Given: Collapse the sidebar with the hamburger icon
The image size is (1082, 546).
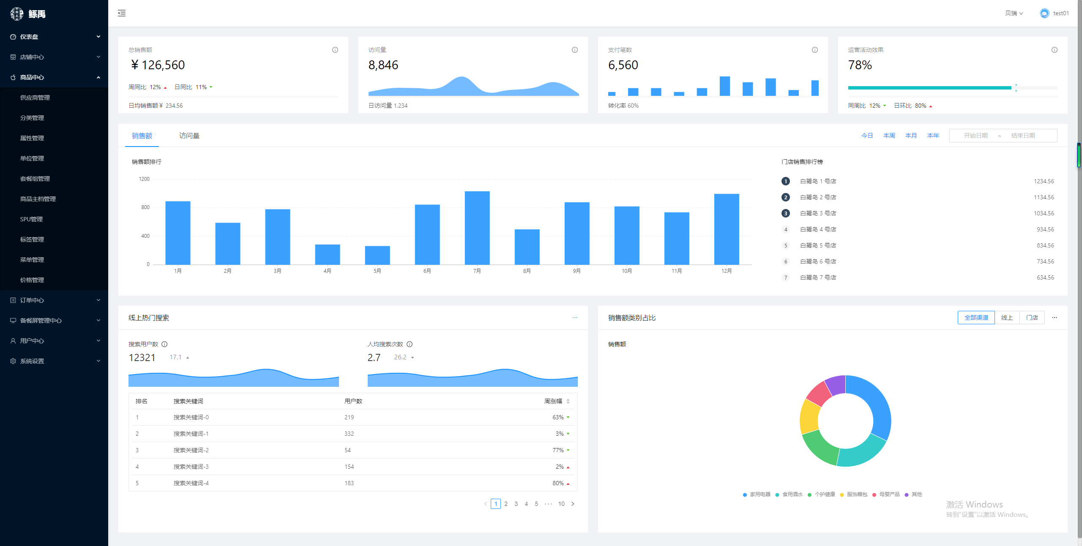Looking at the screenshot, I should tap(122, 13).
